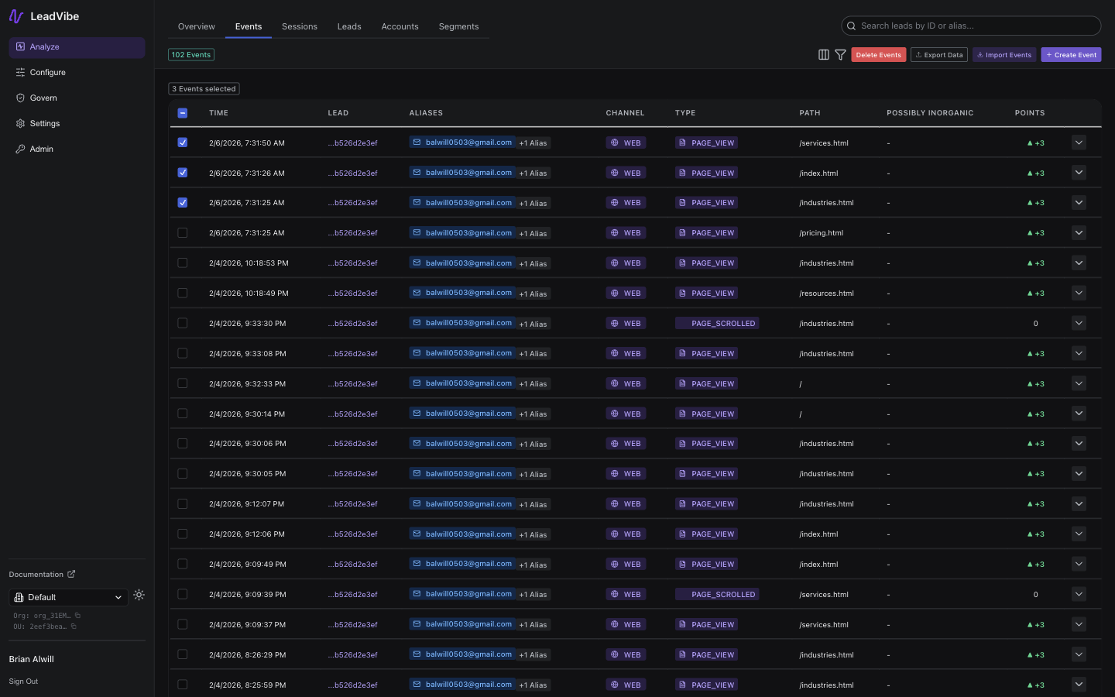Expand the chevron on the /services.html event row
Viewport: 1115px width, 697px height.
[1079, 142]
